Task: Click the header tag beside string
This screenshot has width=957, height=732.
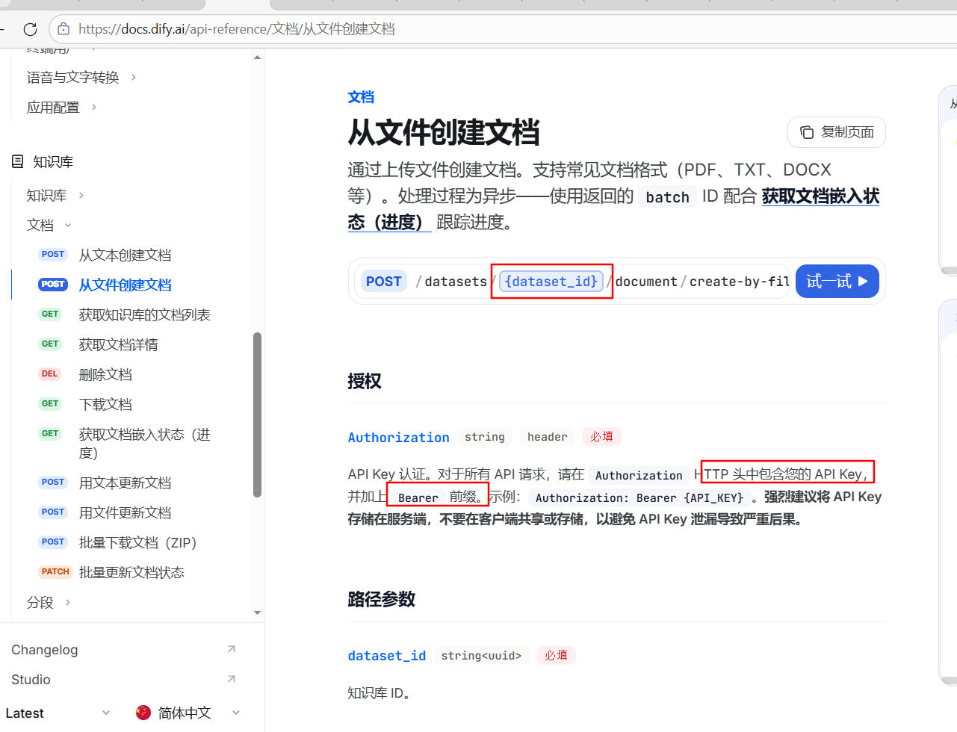Action: coord(548,437)
